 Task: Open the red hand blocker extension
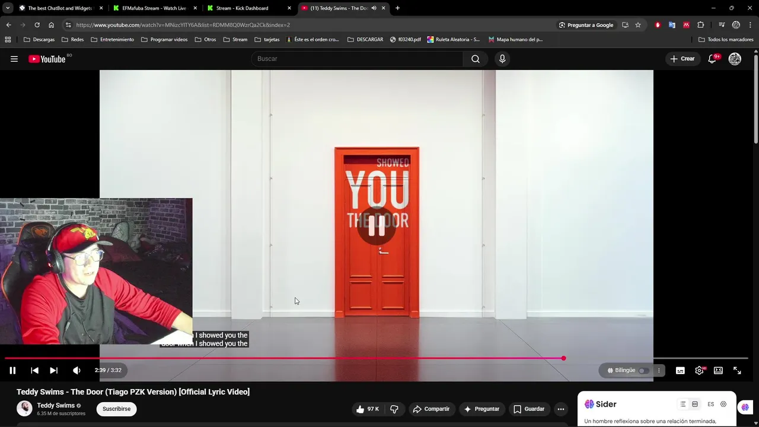coord(658,25)
